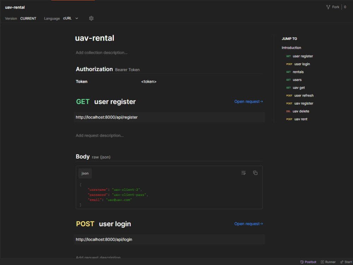The width and height of the screenshot is (353, 265).
Task: Click Add request description under user register
Action: click(100, 135)
